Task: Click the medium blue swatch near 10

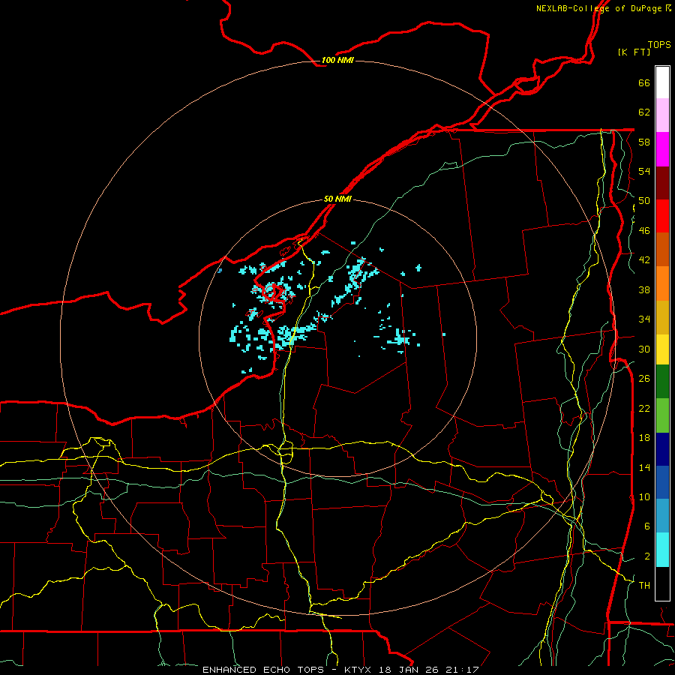Action: (x=662, y=482)
